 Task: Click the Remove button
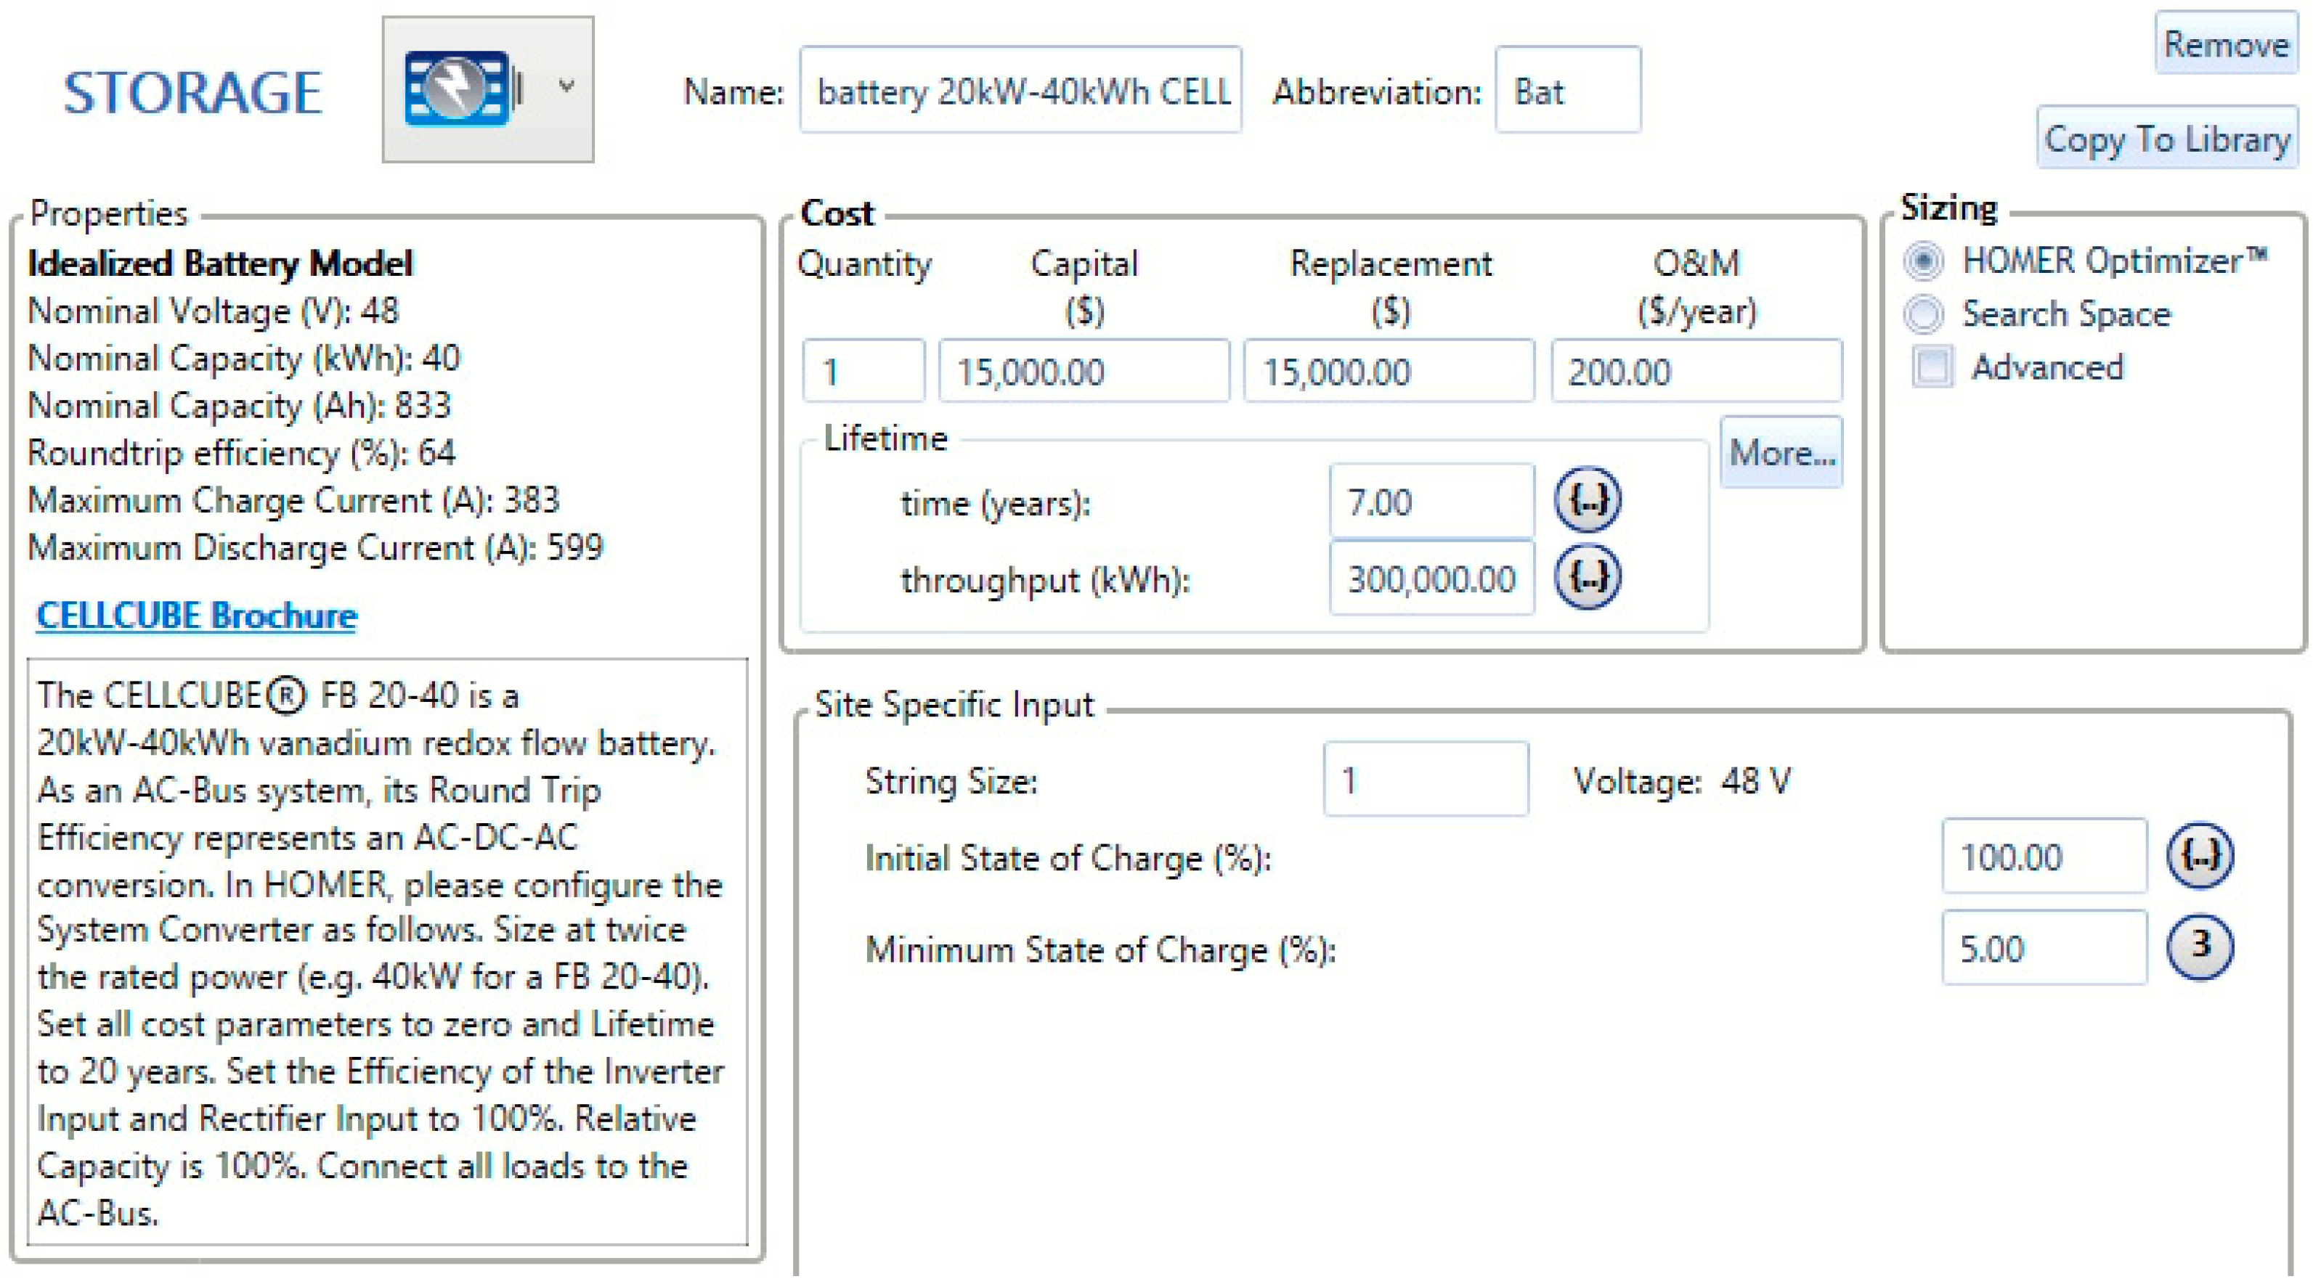2225,44
